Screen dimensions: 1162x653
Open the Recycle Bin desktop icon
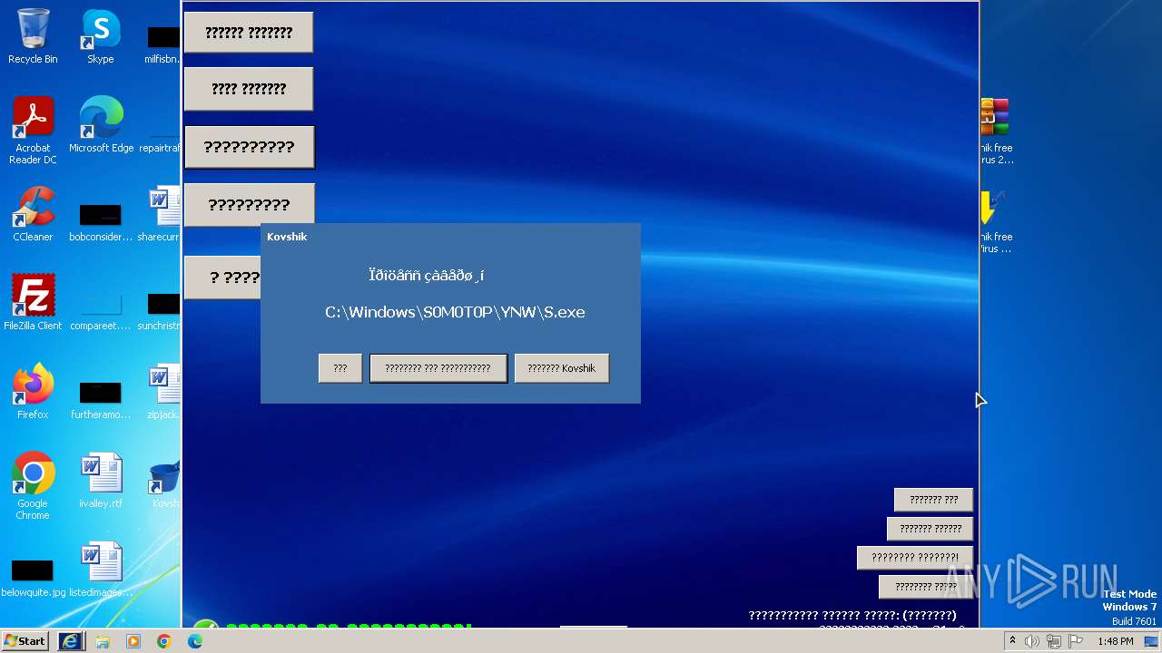tap(33, 36)
